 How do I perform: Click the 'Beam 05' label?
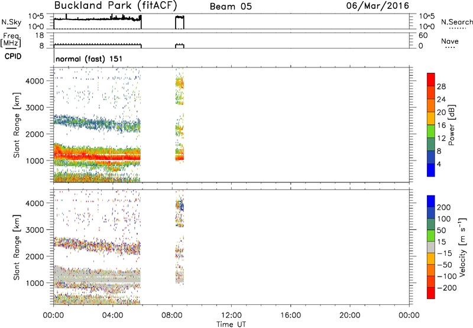coord(231,7)
